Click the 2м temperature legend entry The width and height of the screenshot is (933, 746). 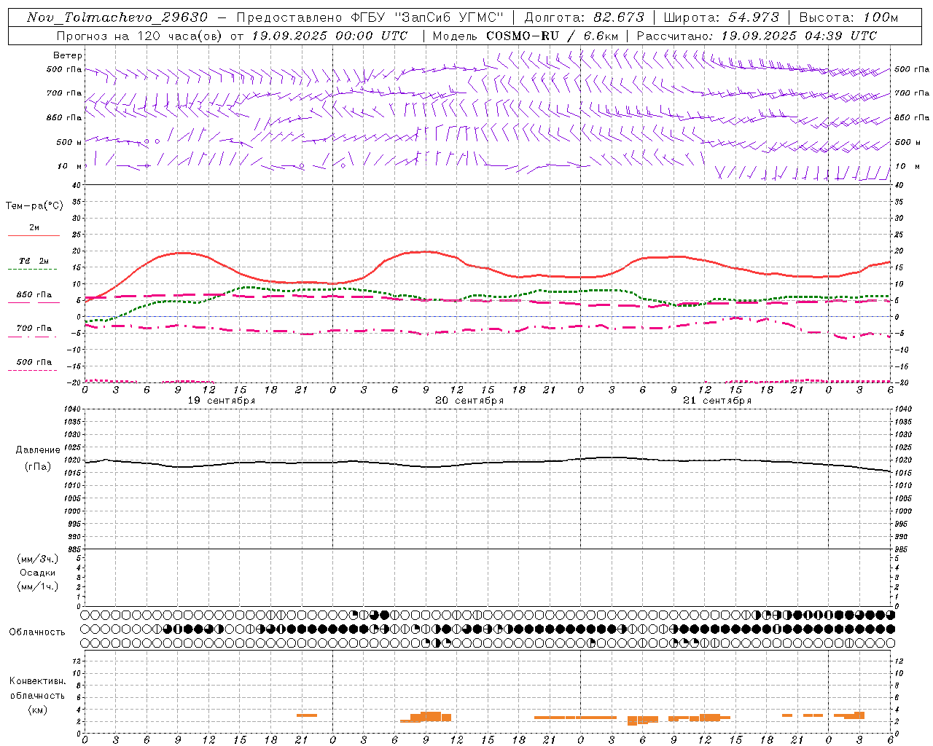[x=34, y=227]
